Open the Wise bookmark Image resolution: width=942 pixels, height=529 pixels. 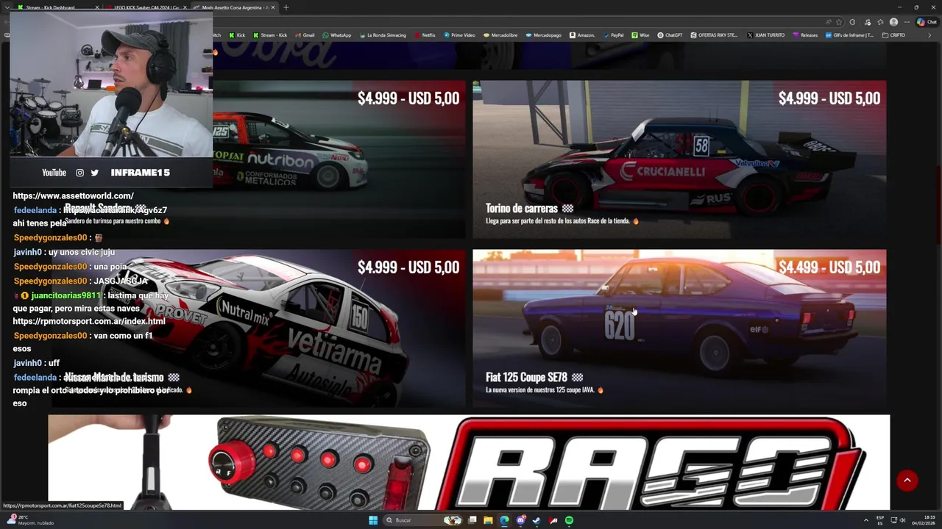[640, 35]
